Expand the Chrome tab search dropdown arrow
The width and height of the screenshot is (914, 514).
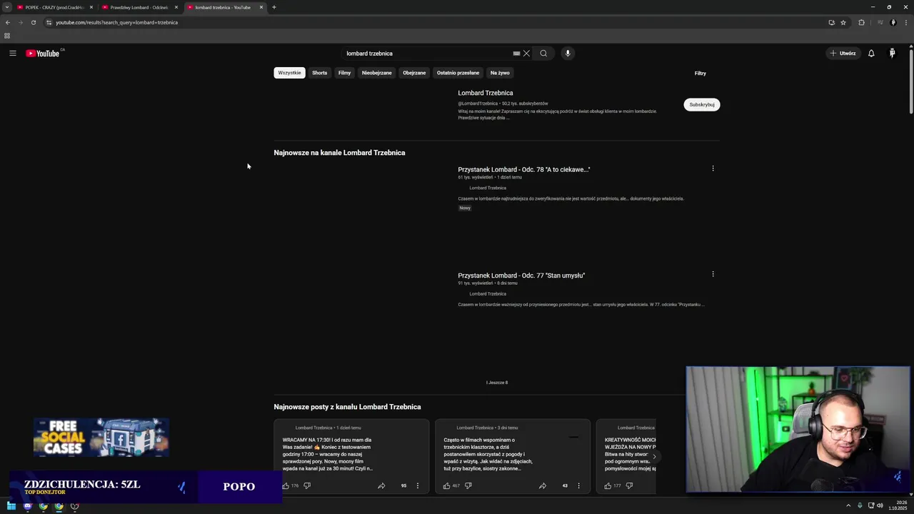(7, 7)
